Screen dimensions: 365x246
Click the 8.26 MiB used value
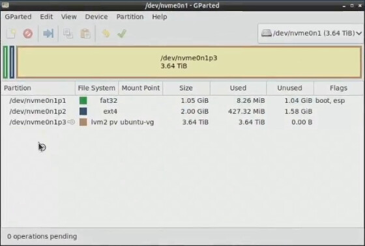(250, 100)
